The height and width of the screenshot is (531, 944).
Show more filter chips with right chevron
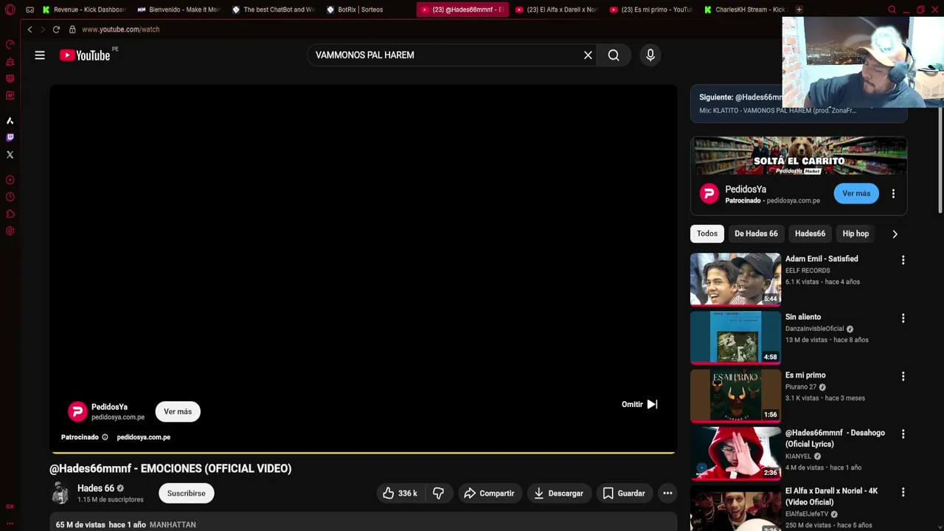895,234
